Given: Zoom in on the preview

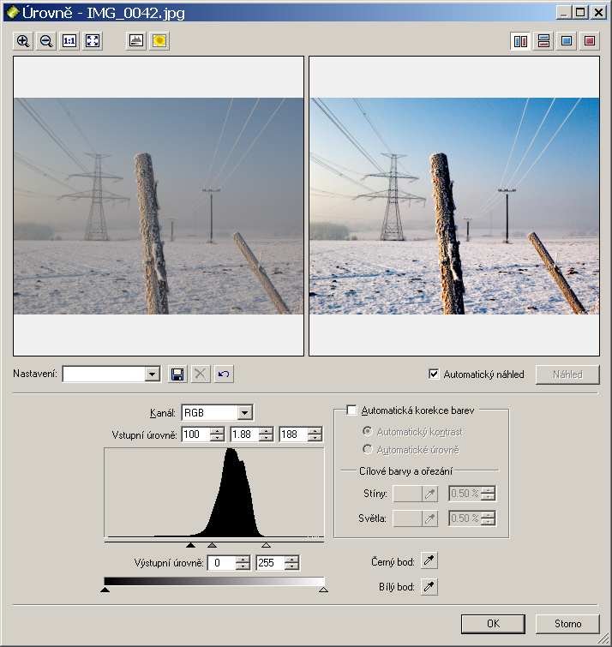Looking at the screenshot, I should tap(22, 41).
